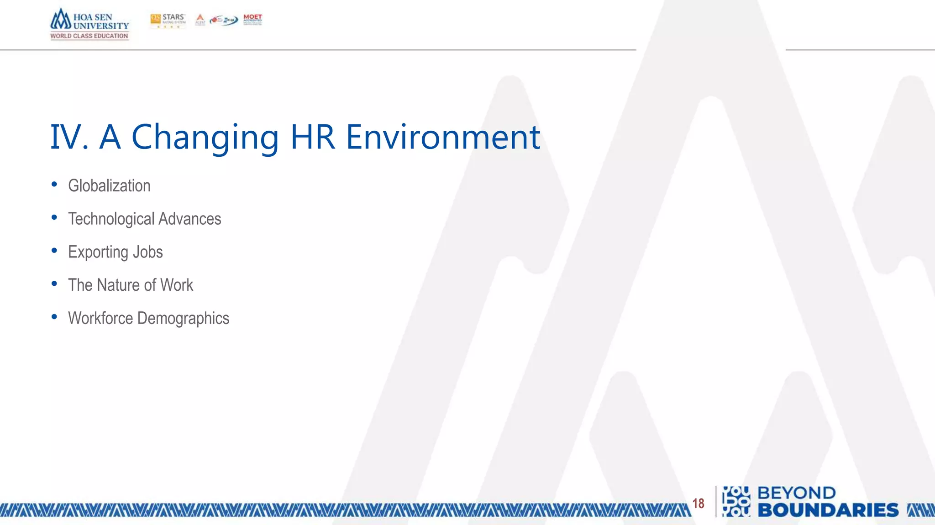Click the Exporting Jobs bullet text
The image size is (935, 525).
pos(115,252)
